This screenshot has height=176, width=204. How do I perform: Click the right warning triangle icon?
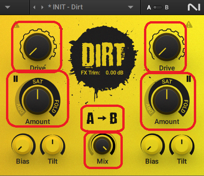click(x=189, y=24)
